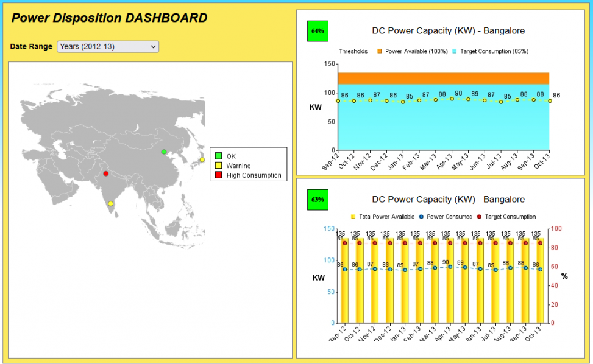The height and width of the screenshot is (364, 593).
Task: Click the green OK legend swatch
Action: point(218,156)
